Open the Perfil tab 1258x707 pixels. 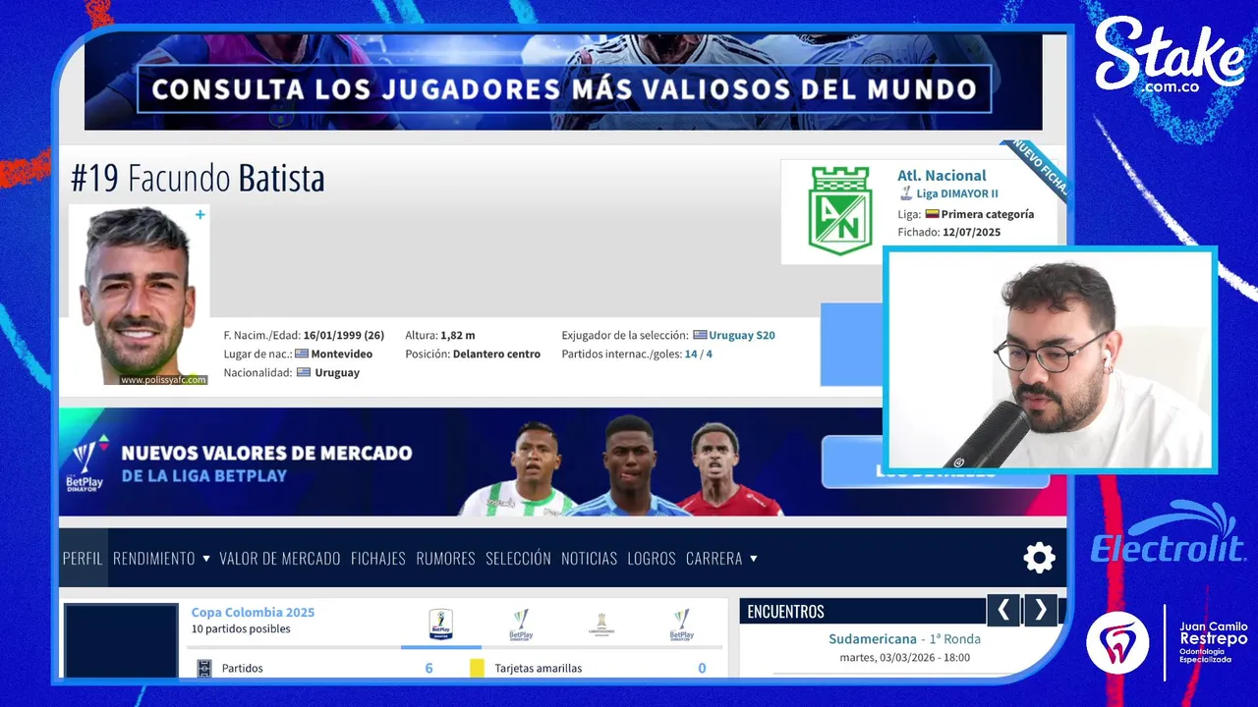pos(83,558)
